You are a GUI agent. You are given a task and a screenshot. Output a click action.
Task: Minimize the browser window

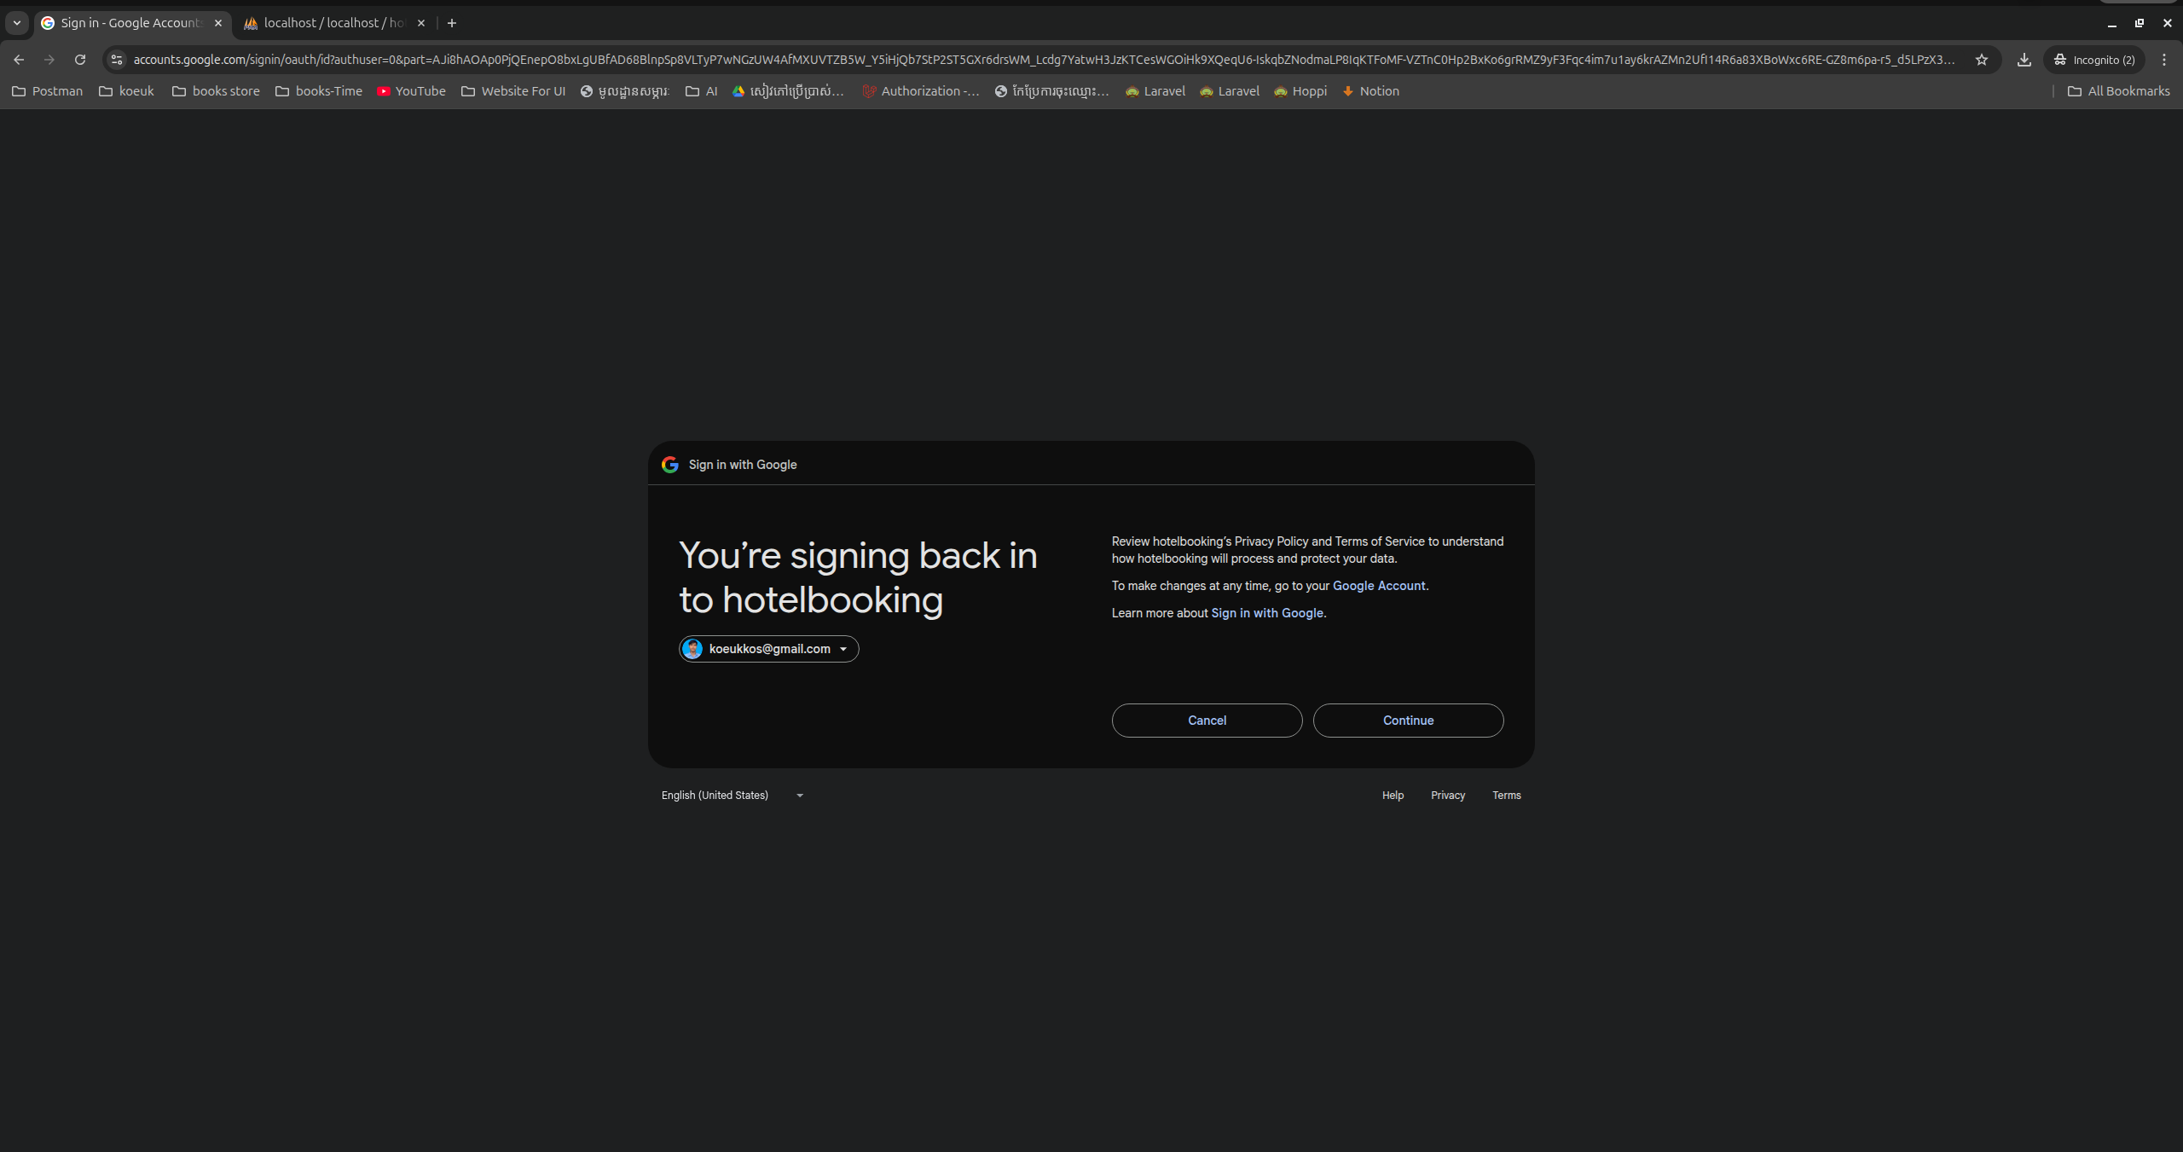pos(2112,23)
